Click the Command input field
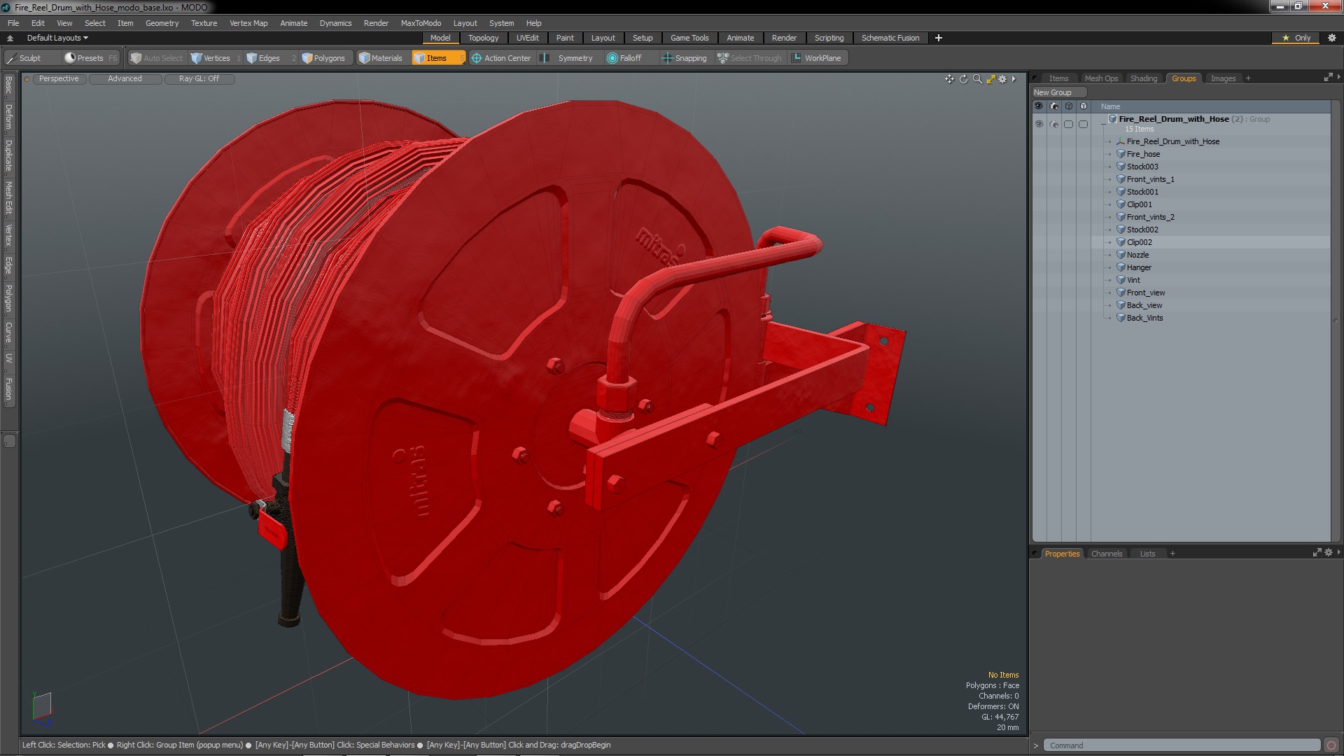This screenshot has height=756, width=1344. (x=1181, y=745)
